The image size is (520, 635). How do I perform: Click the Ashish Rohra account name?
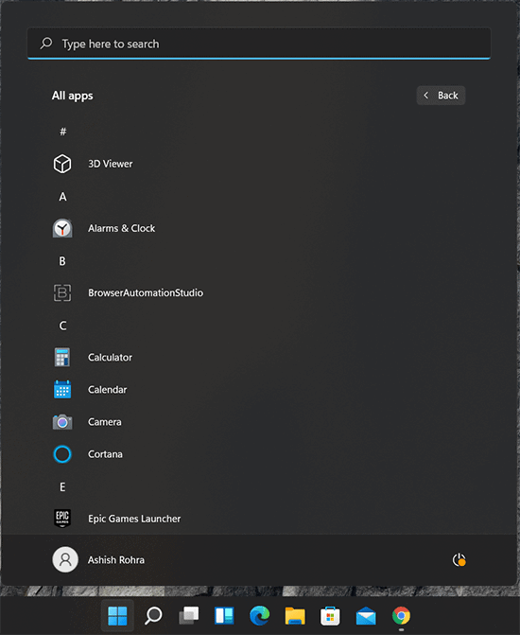click(x=116, y=559)
